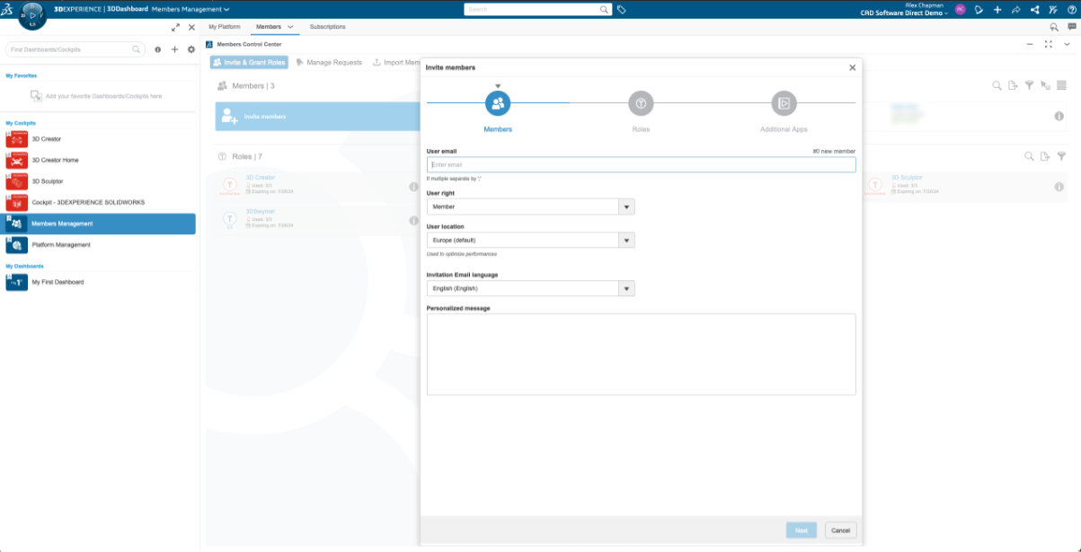
Task: Switch to the Subscriptions tab
Action: 327,27
